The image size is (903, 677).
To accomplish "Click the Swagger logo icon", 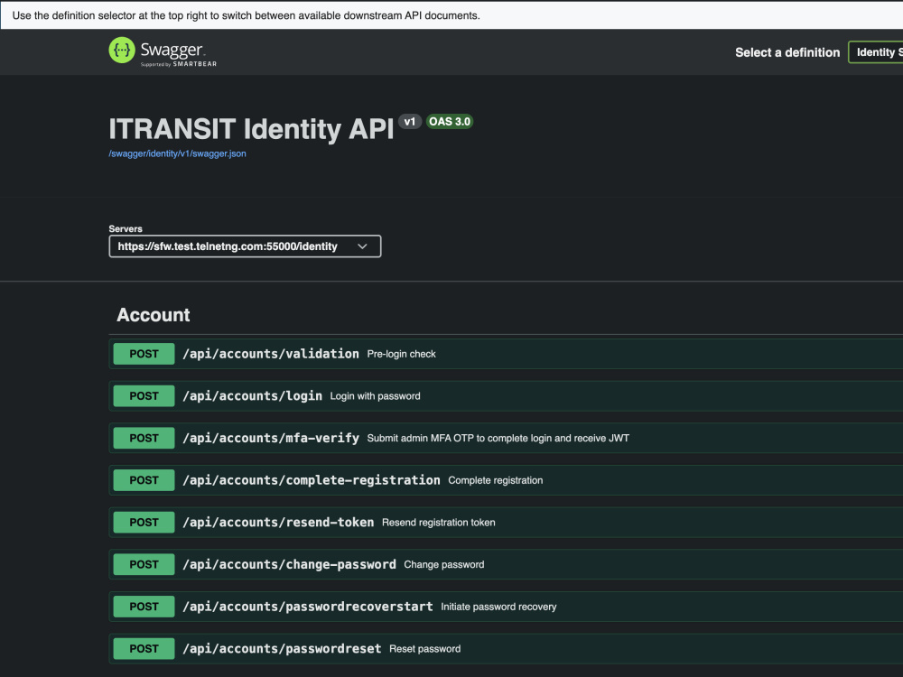I will coord(122,51).
